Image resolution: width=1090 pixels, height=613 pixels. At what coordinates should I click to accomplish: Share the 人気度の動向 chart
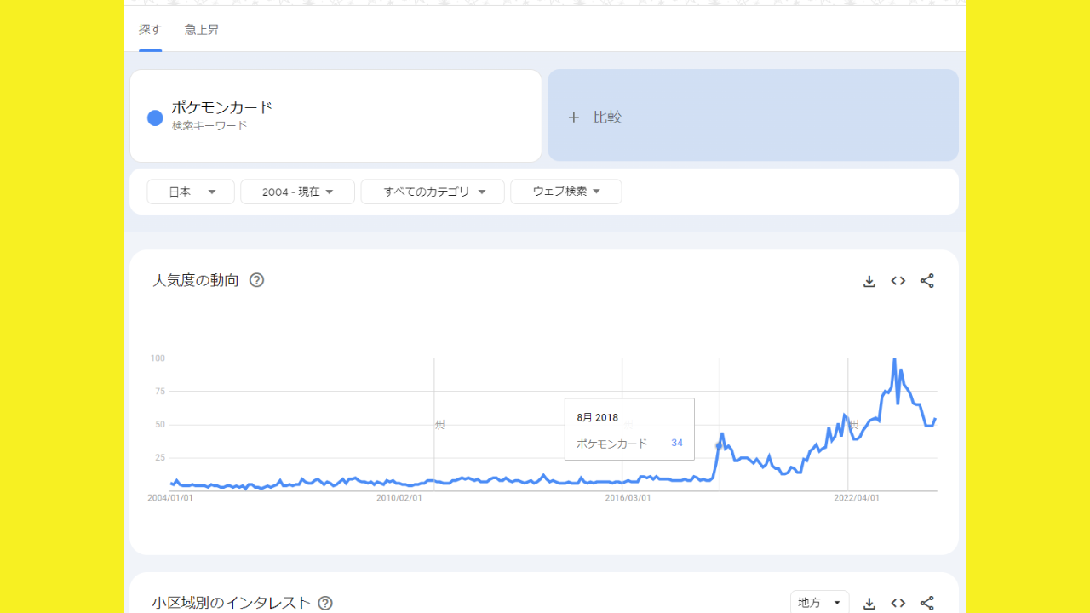point(927,281)
